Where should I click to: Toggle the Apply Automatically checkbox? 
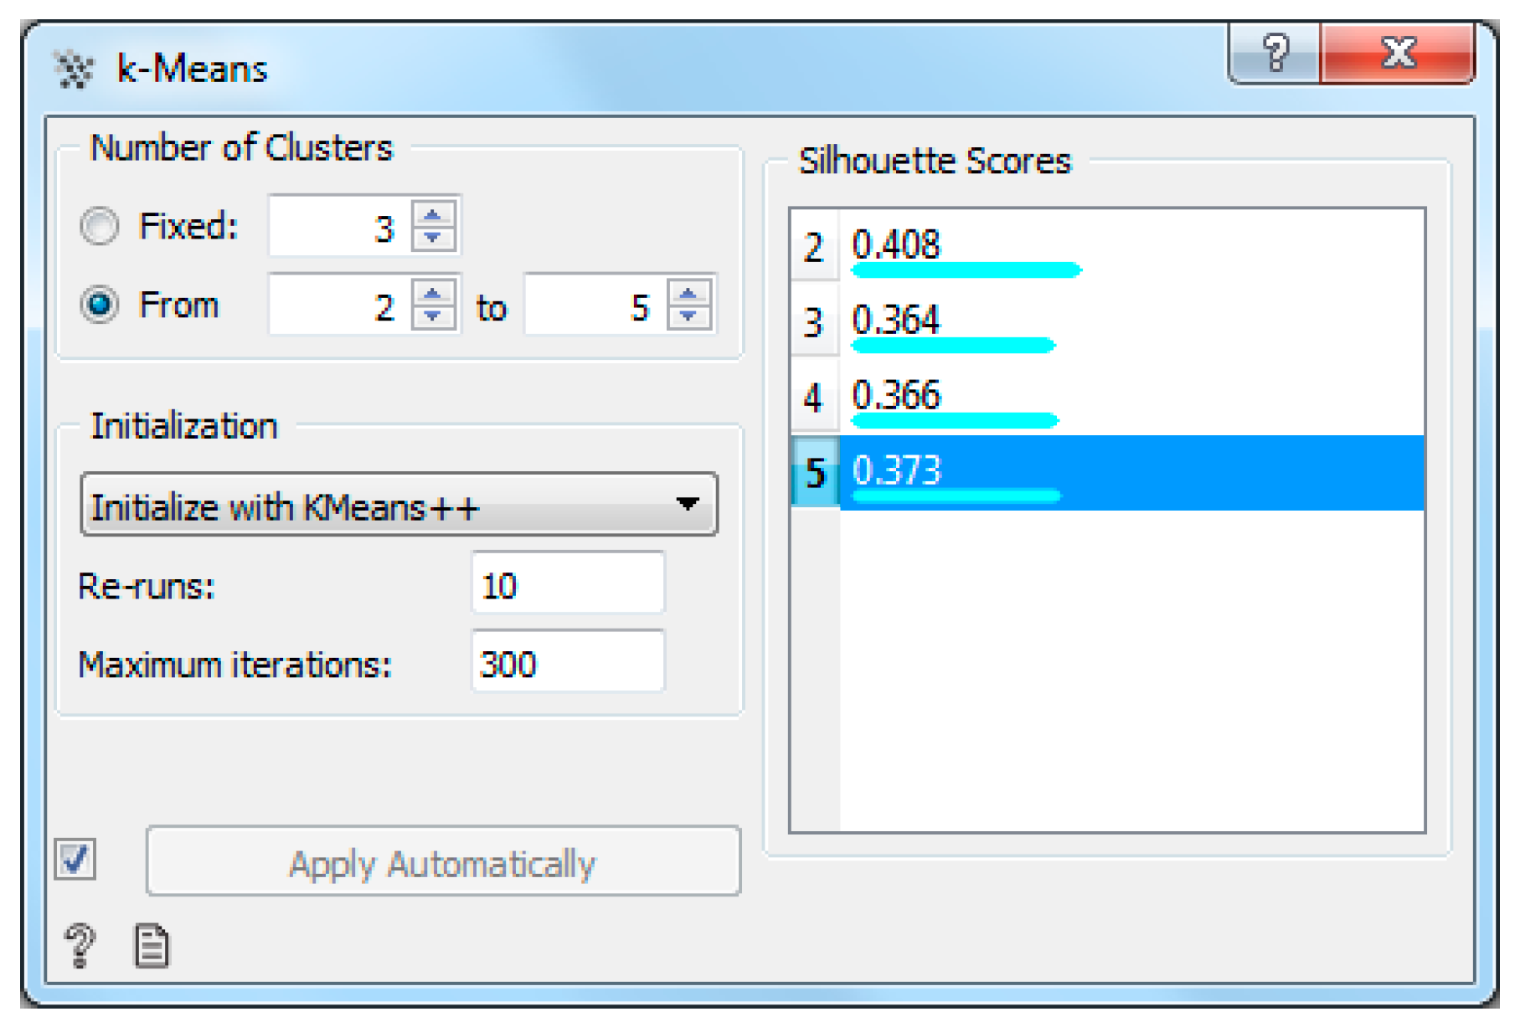(x=75, y=860)
